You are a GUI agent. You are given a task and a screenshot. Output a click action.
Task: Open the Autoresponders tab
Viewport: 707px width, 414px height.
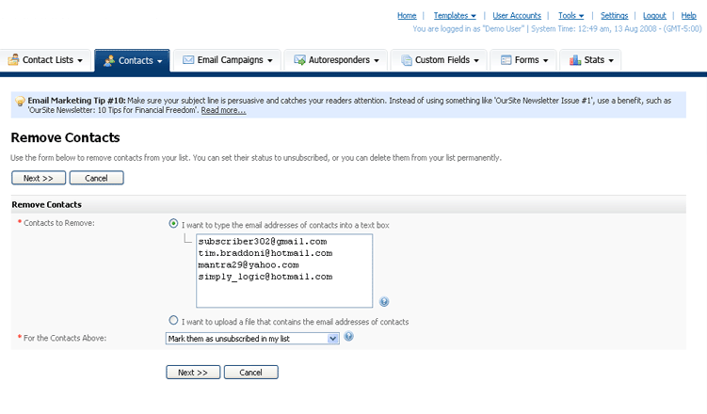tap(336, 60)
